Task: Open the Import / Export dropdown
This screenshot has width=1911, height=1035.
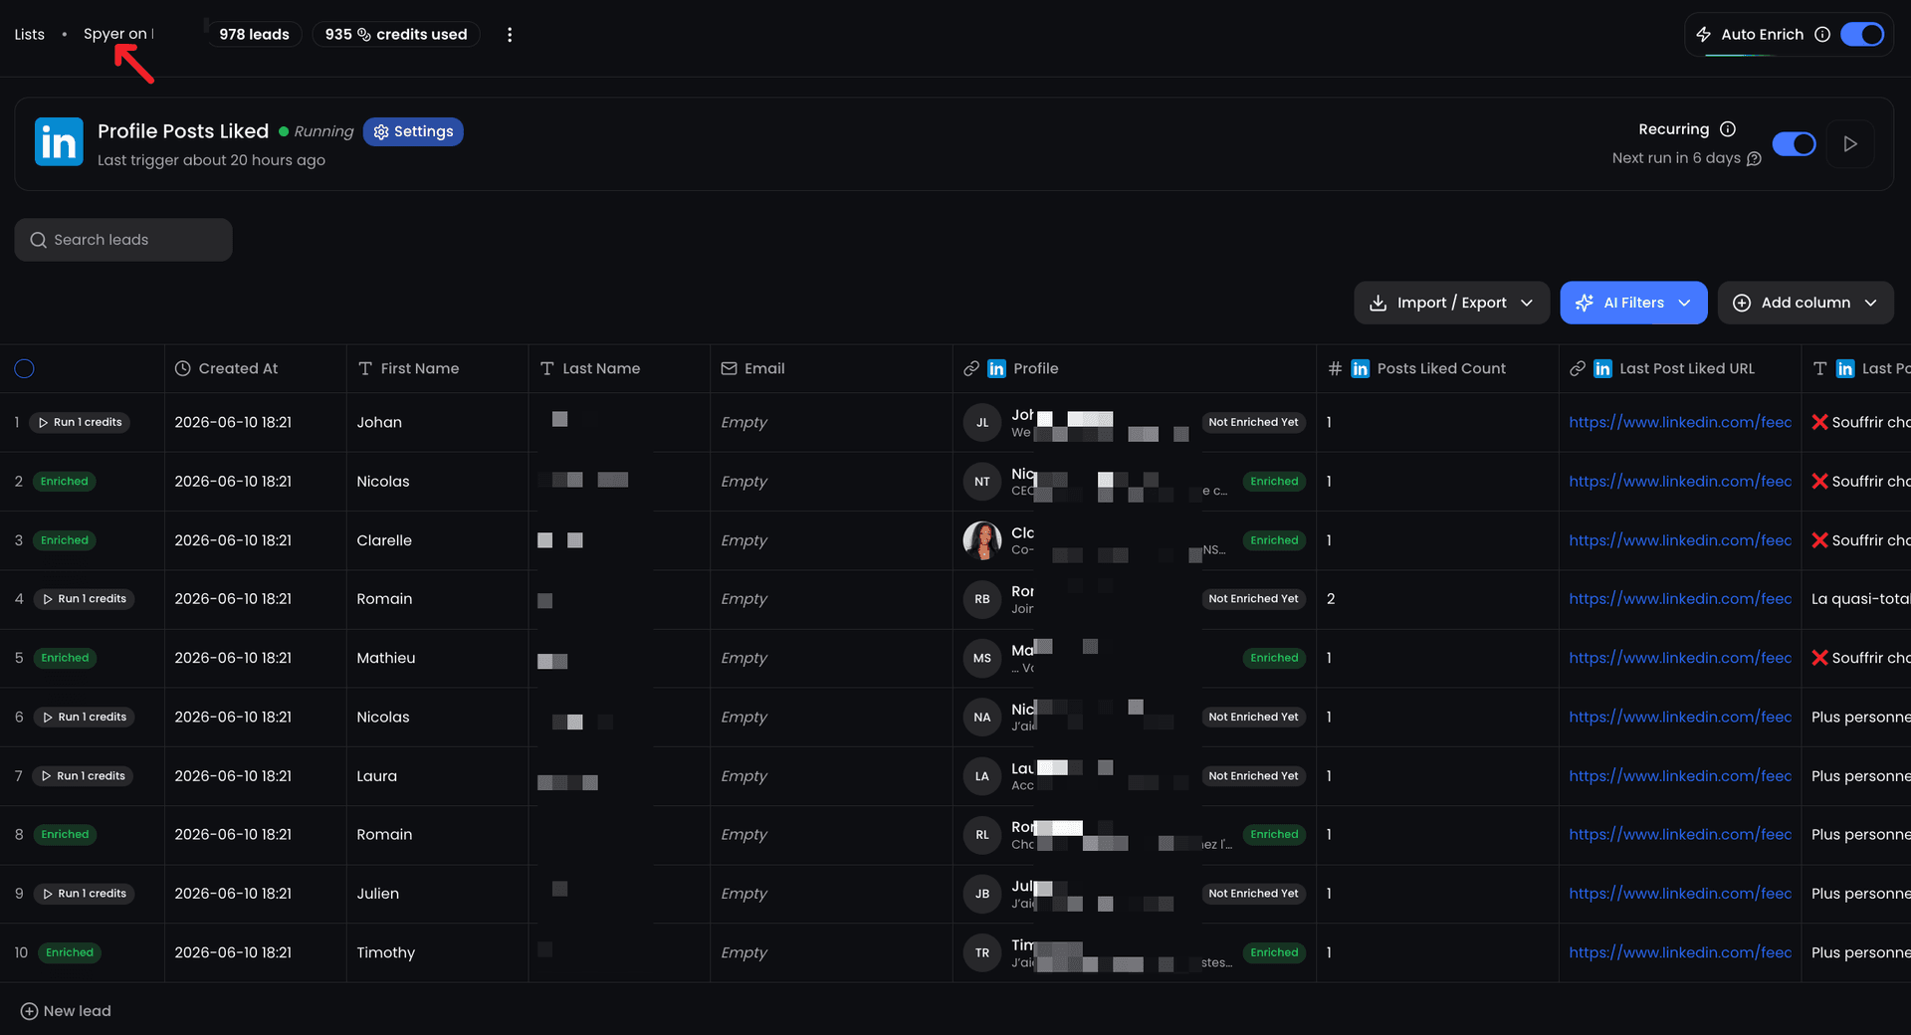Action: (x=1451, y=303)
